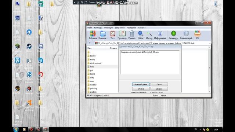Open the Команды menu
This screenshot has height=132, width=235.
(x=98, y=28)
